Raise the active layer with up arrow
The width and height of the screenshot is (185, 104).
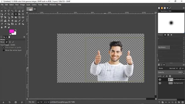(x=166, y=102)
